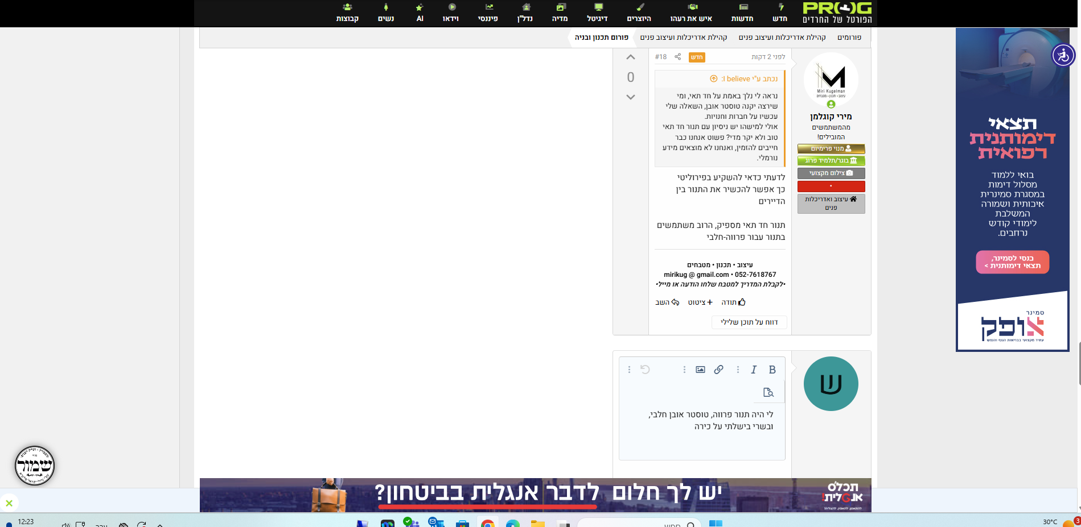Click the צילום מקצועי badge
Screen dimensions: 1081x527
(831, 173)
